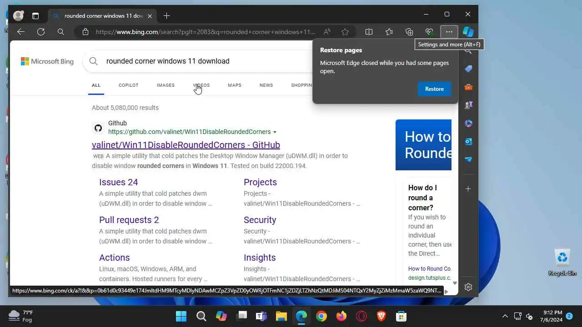Click the Bing URL in address bar
The width and height of the screenshot is (582, 327).
(205, 32)
